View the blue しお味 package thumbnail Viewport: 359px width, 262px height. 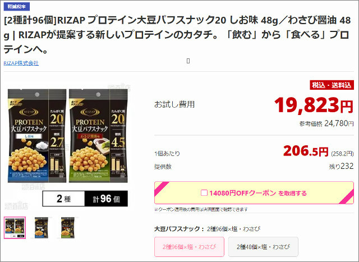(42, 228)
